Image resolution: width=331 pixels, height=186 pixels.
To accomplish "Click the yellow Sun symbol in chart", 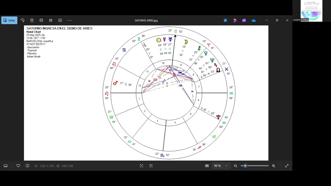I will pyautogui.click(x=159, y=40).
